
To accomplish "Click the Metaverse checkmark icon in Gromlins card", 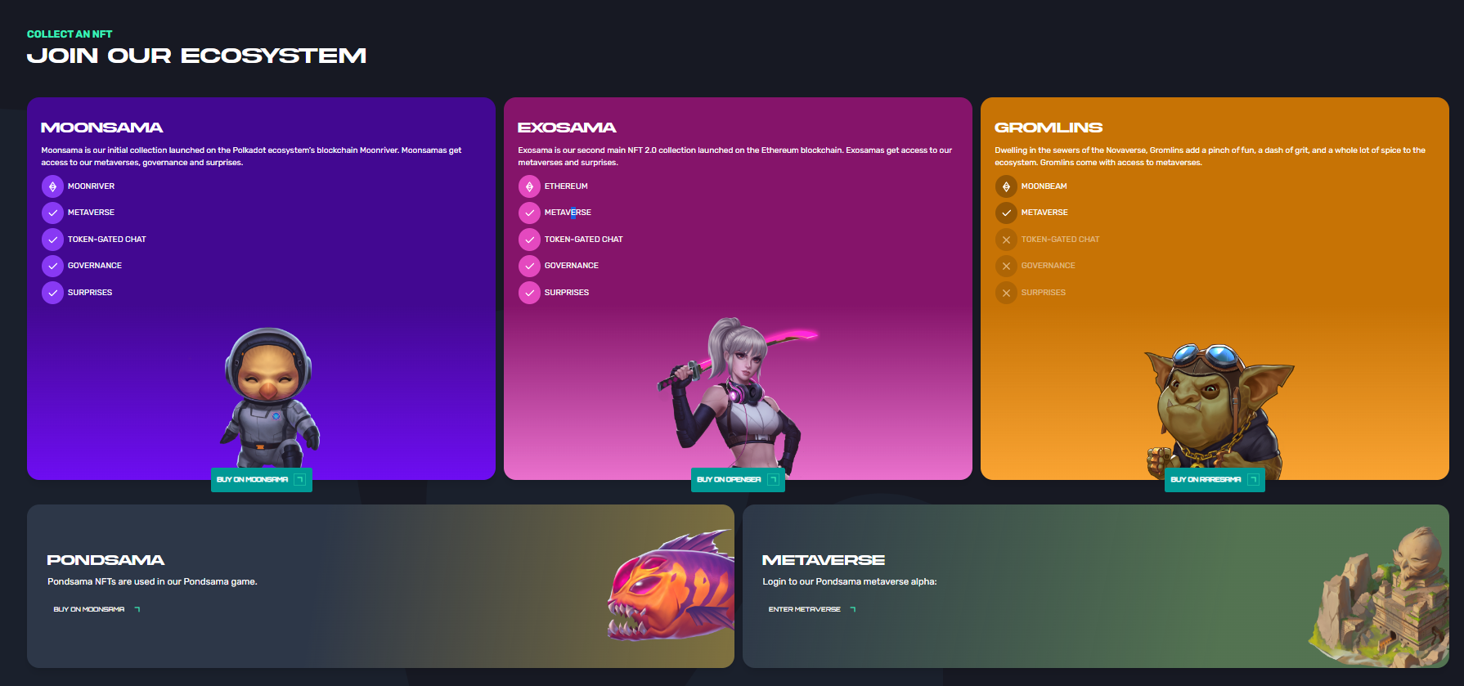I will [1006, 213].
